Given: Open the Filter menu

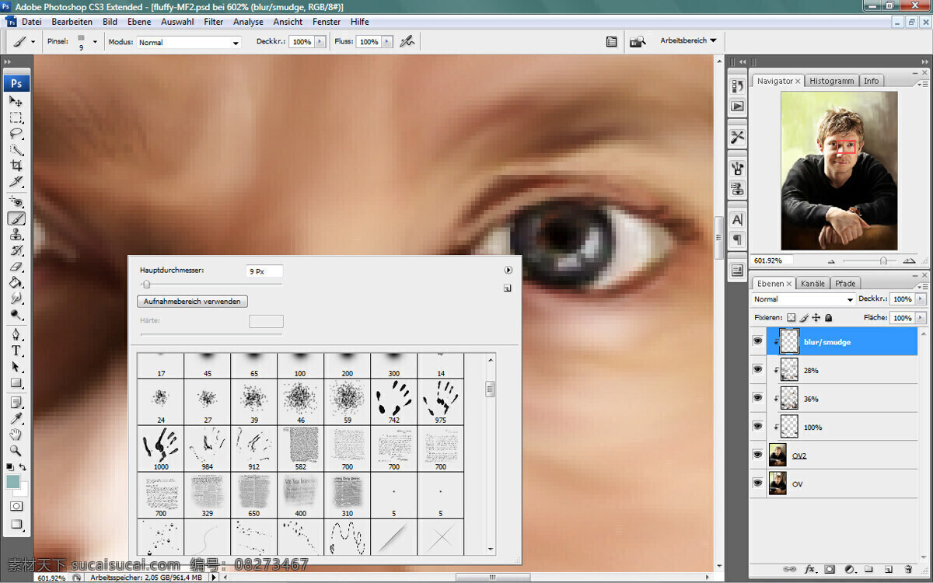Looking at the screenshot, I should pos(214,22).
